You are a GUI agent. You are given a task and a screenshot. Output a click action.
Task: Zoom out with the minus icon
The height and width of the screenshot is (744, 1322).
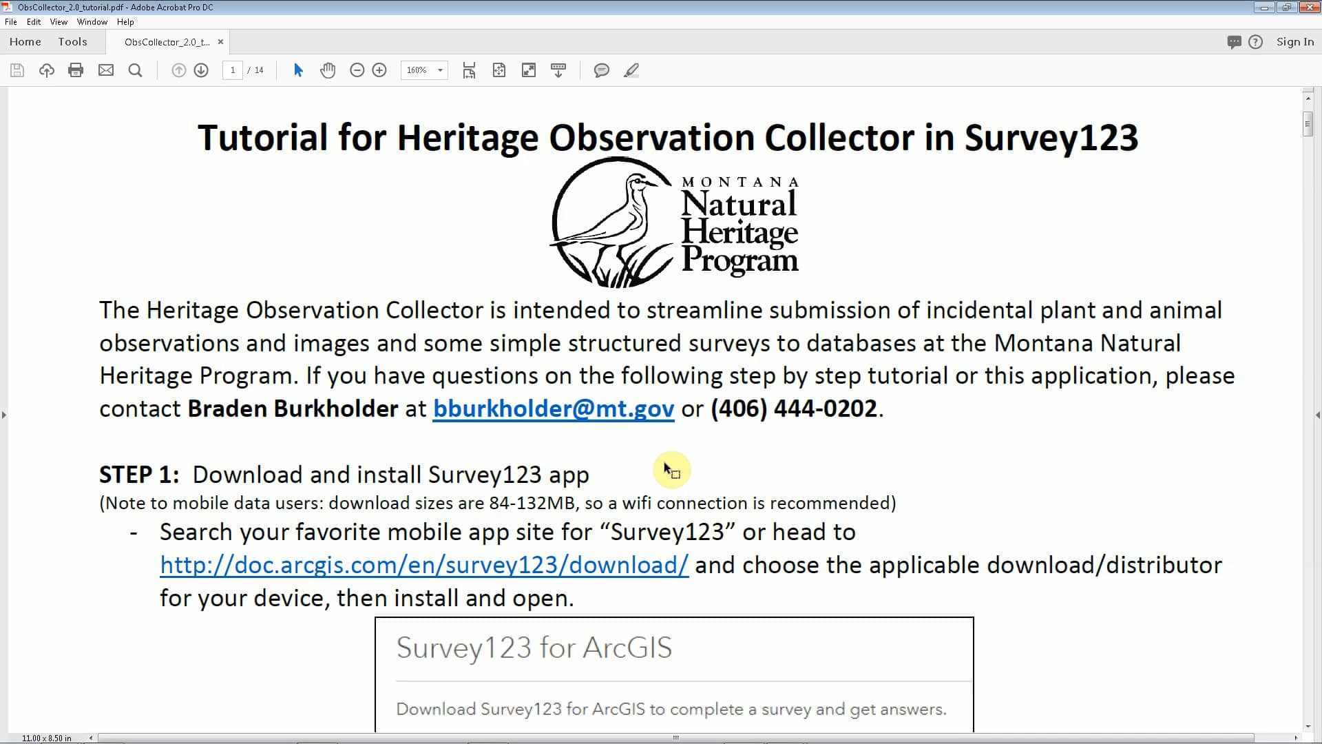357,70
